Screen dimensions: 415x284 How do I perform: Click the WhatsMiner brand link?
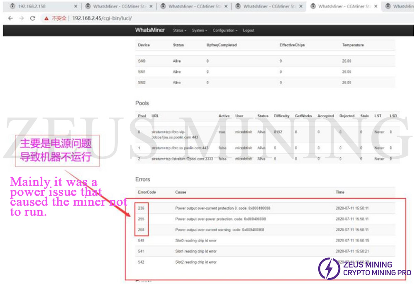150,30
